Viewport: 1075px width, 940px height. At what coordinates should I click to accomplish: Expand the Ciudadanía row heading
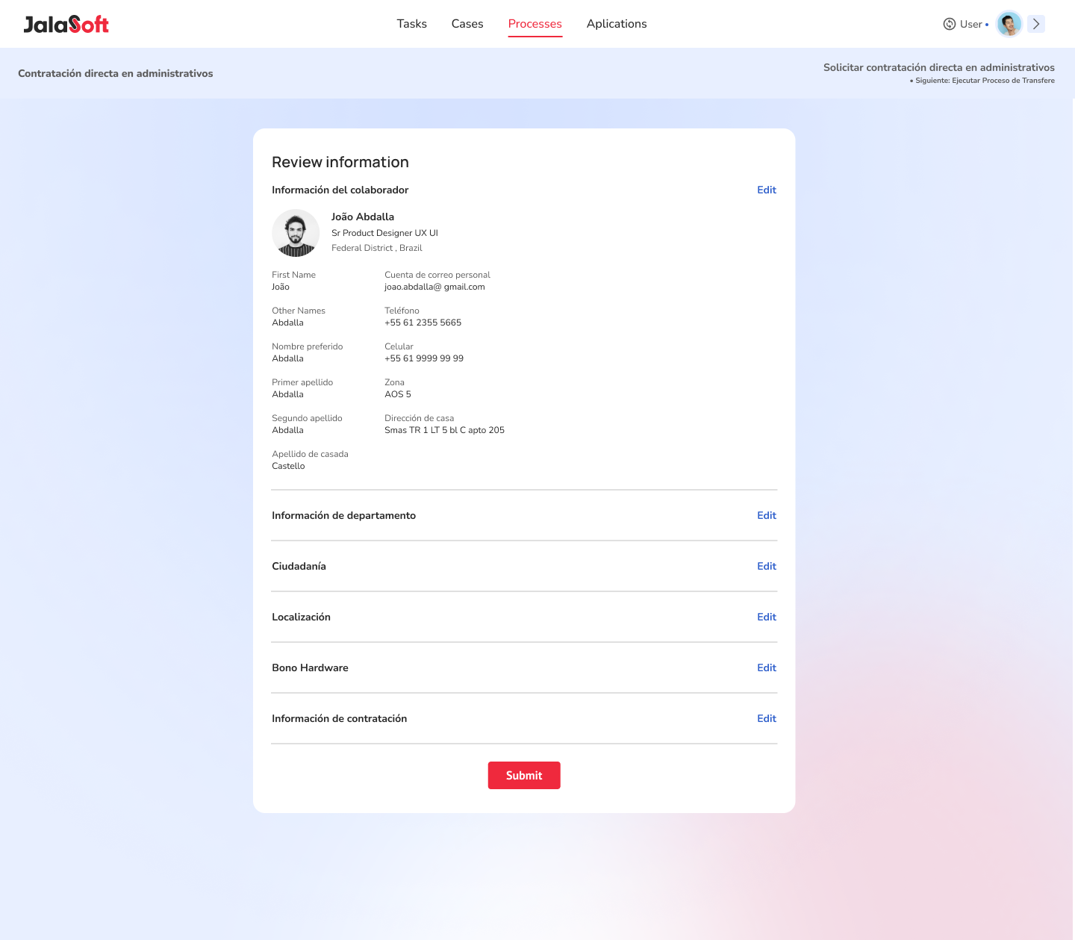click(x=299, y=566)
